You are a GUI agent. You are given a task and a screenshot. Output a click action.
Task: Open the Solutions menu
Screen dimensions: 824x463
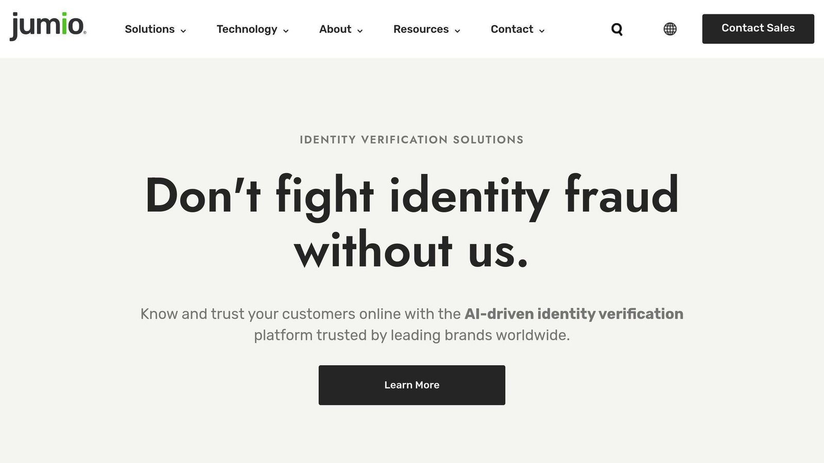tap(149, 29)
